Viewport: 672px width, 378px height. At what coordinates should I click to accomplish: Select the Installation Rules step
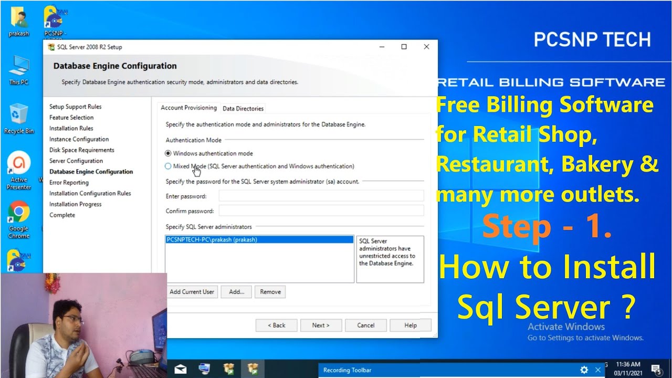[x=71, y=128]
